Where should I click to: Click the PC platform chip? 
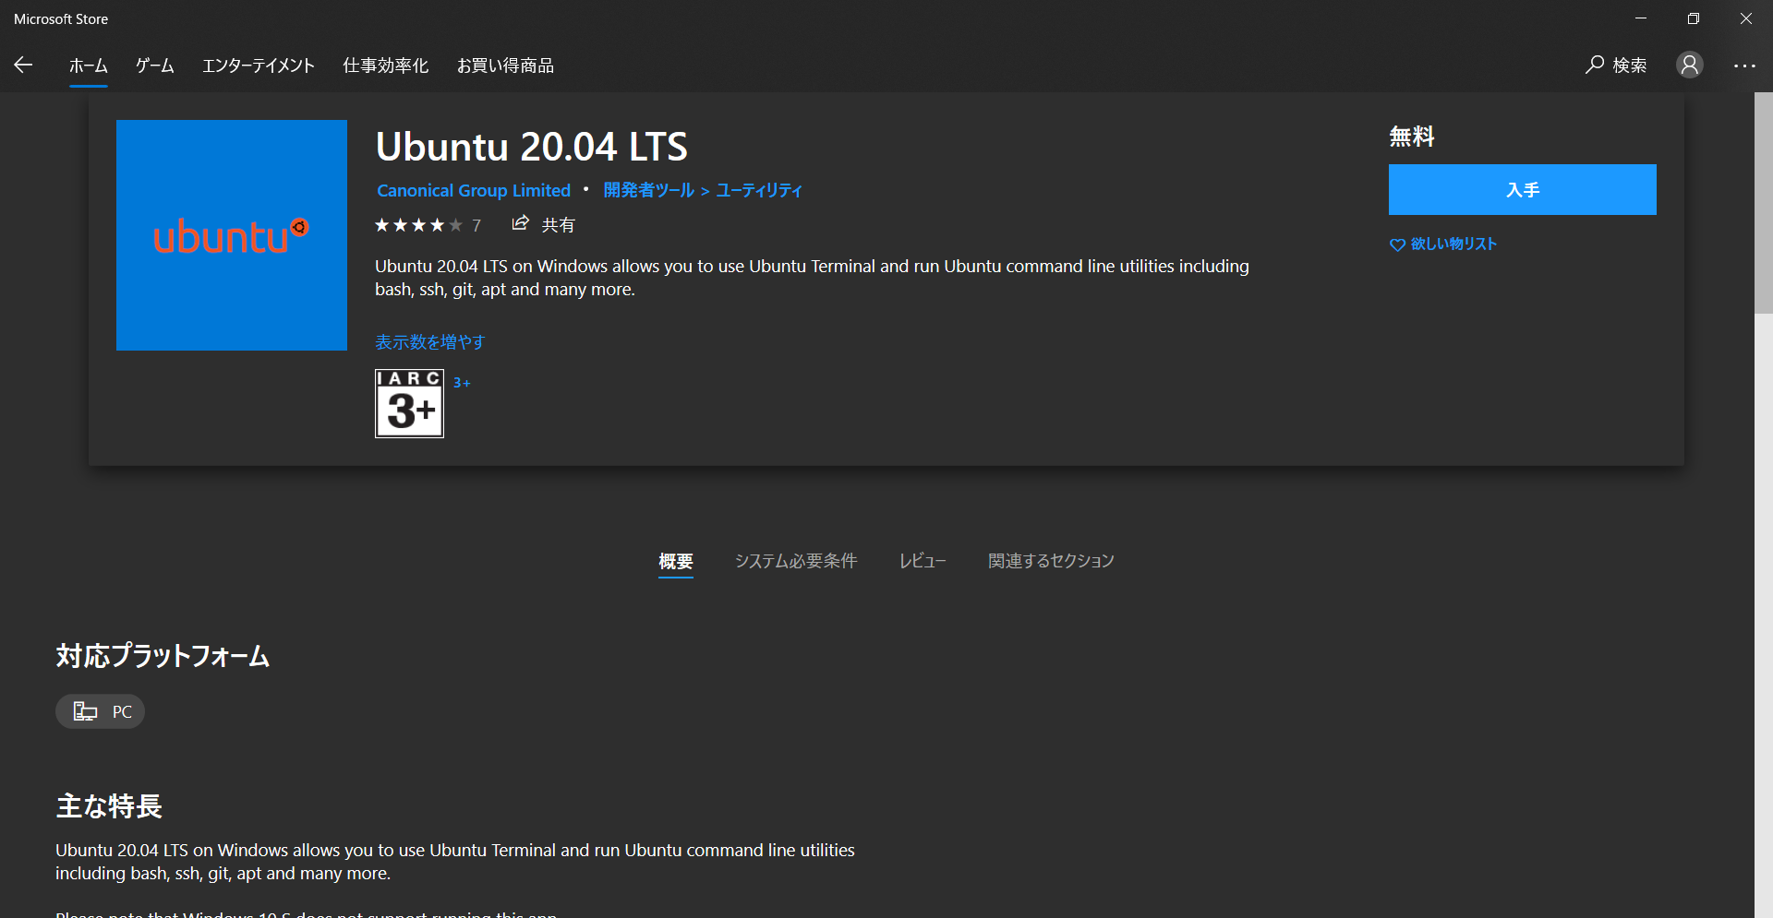click(101, 711)
